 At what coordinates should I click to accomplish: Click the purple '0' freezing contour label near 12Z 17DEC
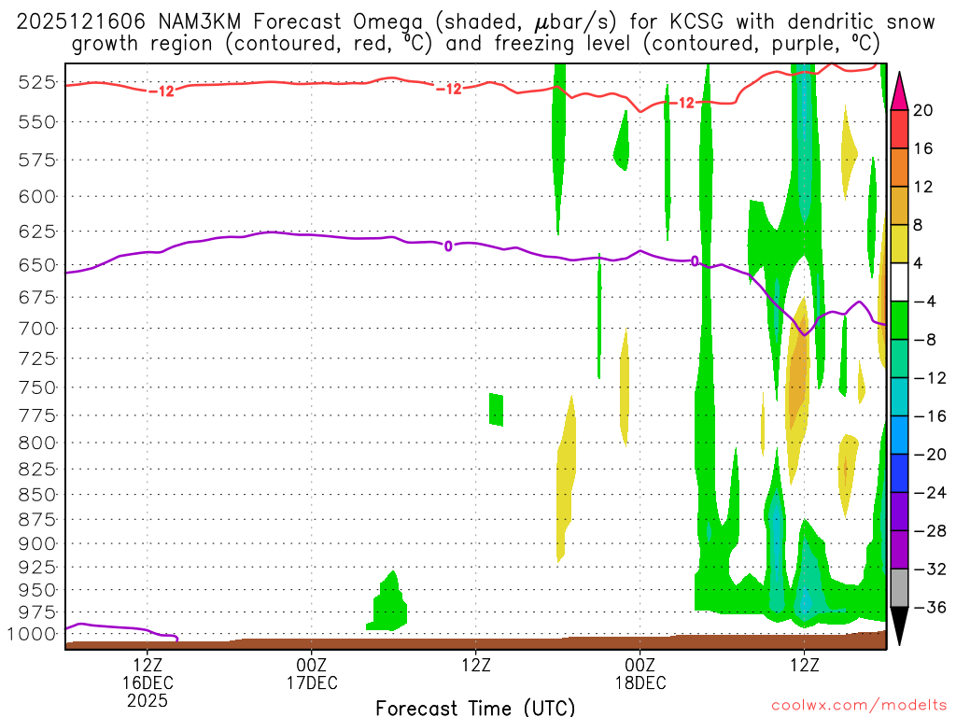[448, 246]
